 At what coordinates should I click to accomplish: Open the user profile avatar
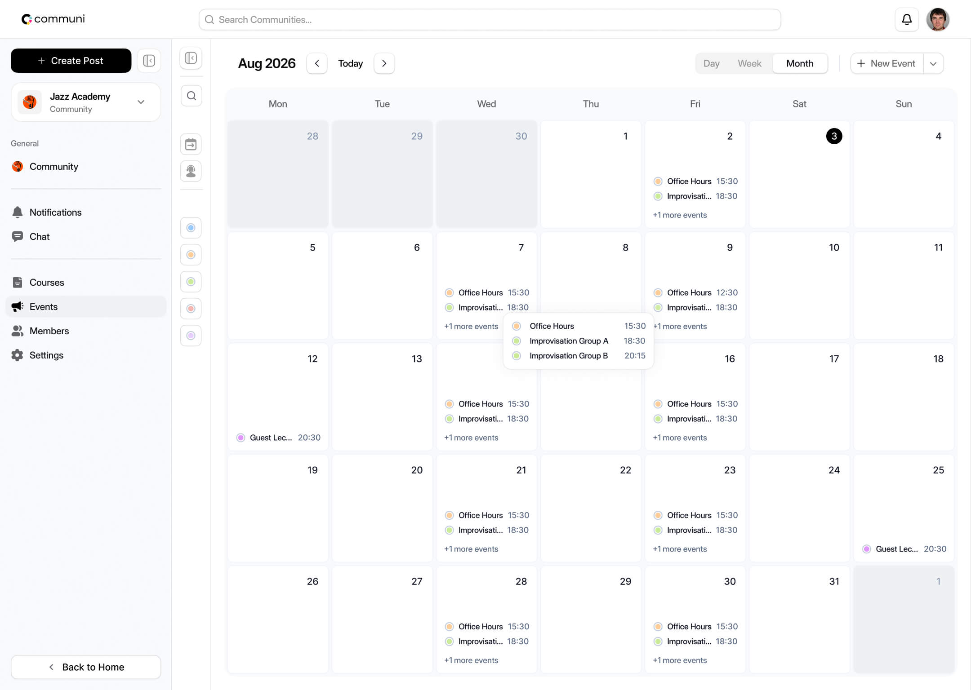click(938, 19)
